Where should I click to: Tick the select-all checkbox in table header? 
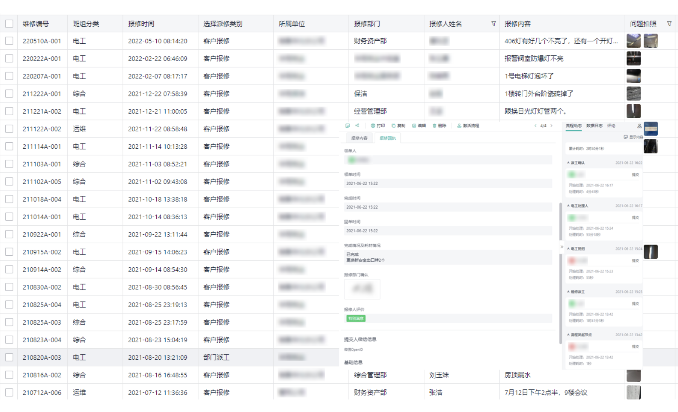[x=9, y=24]
